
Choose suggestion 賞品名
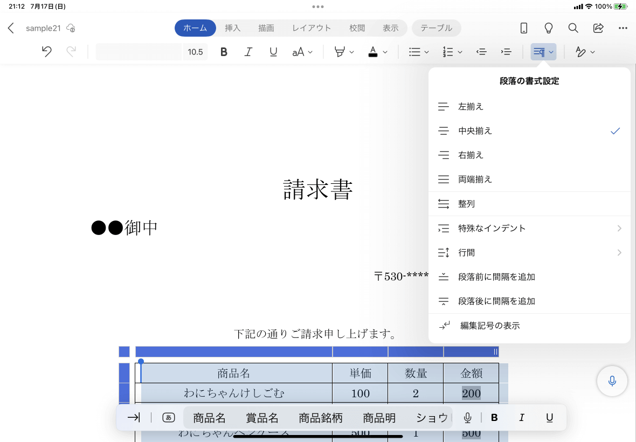click(262, 418)
